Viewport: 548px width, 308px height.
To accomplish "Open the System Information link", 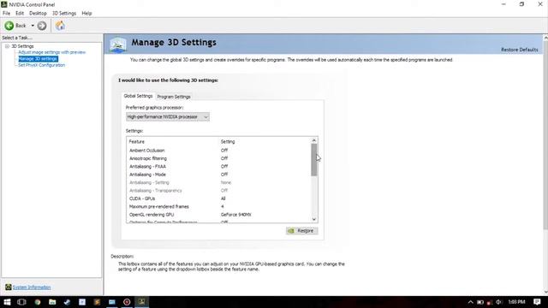I will pos(32,287).
